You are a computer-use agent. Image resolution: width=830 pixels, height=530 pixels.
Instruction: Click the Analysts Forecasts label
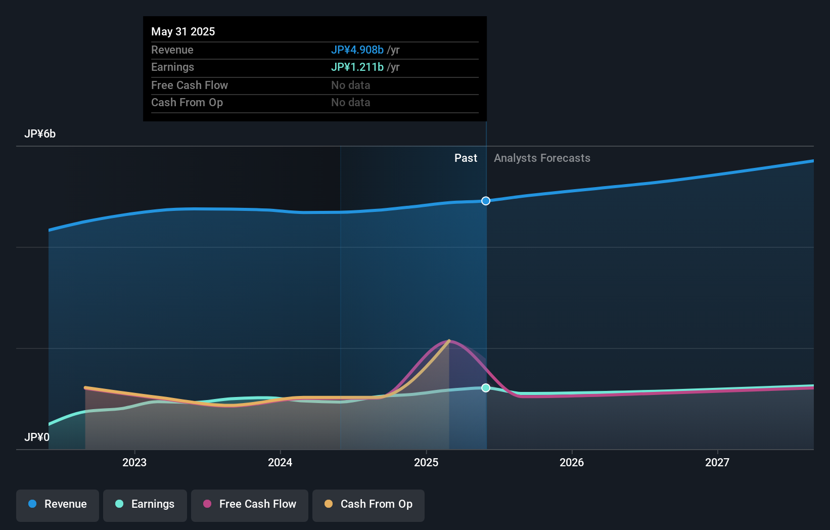click(x=542, y=158)
